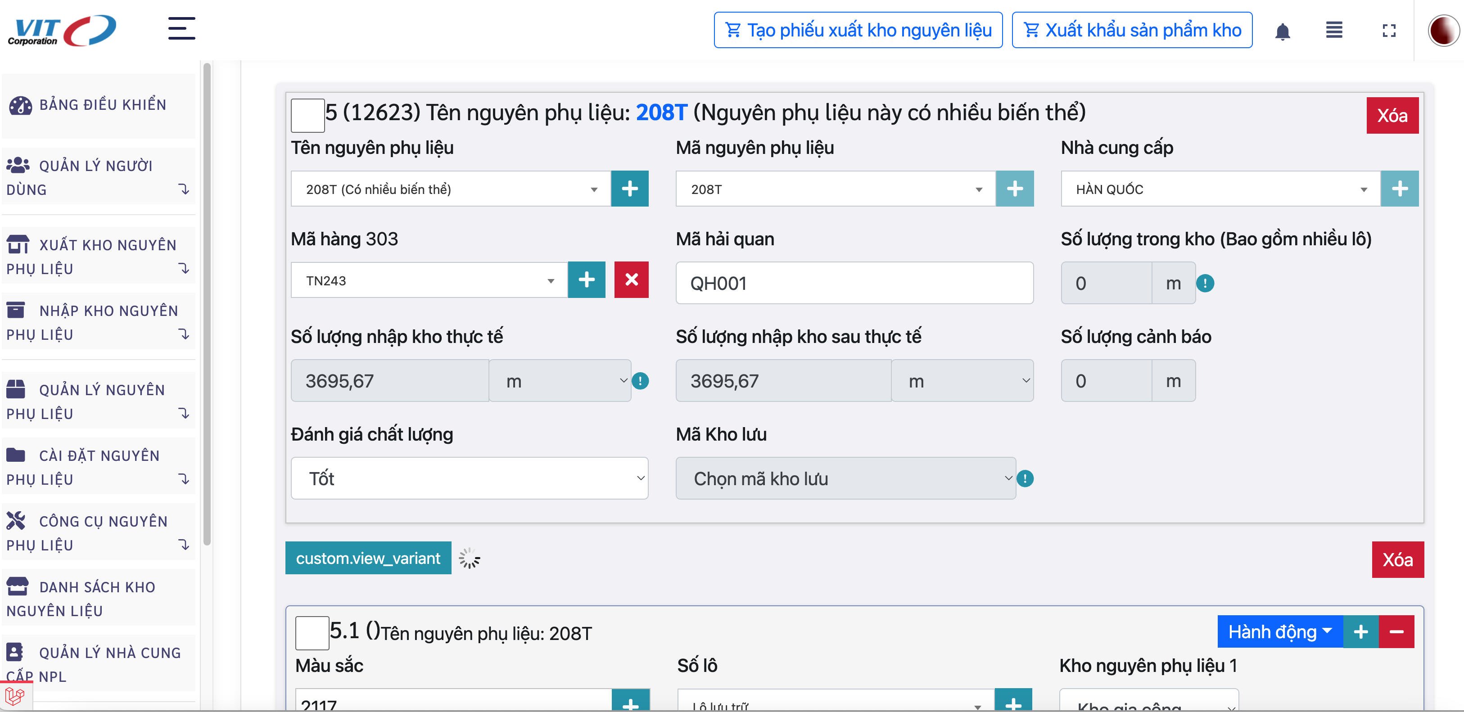The height and width of the screenshot is (712, 1464).
Task: Click the red X next to TN243
Action: [631, 279]
